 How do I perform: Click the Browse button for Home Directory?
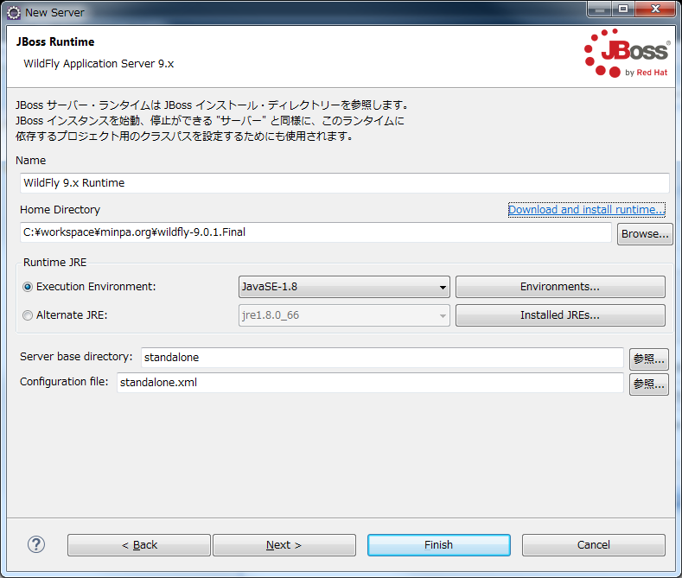[645, 234]
